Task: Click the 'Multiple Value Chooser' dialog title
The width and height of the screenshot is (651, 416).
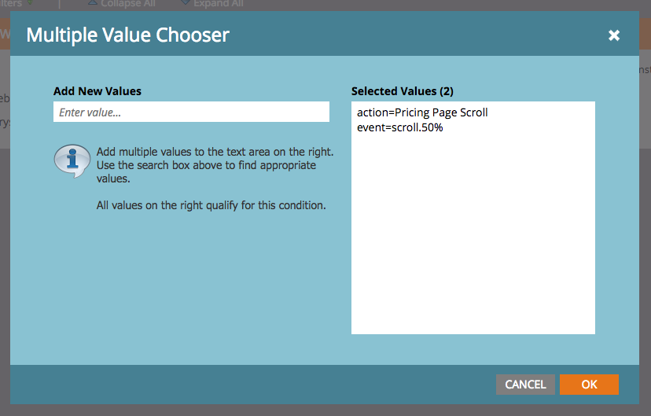Action: 128,35
